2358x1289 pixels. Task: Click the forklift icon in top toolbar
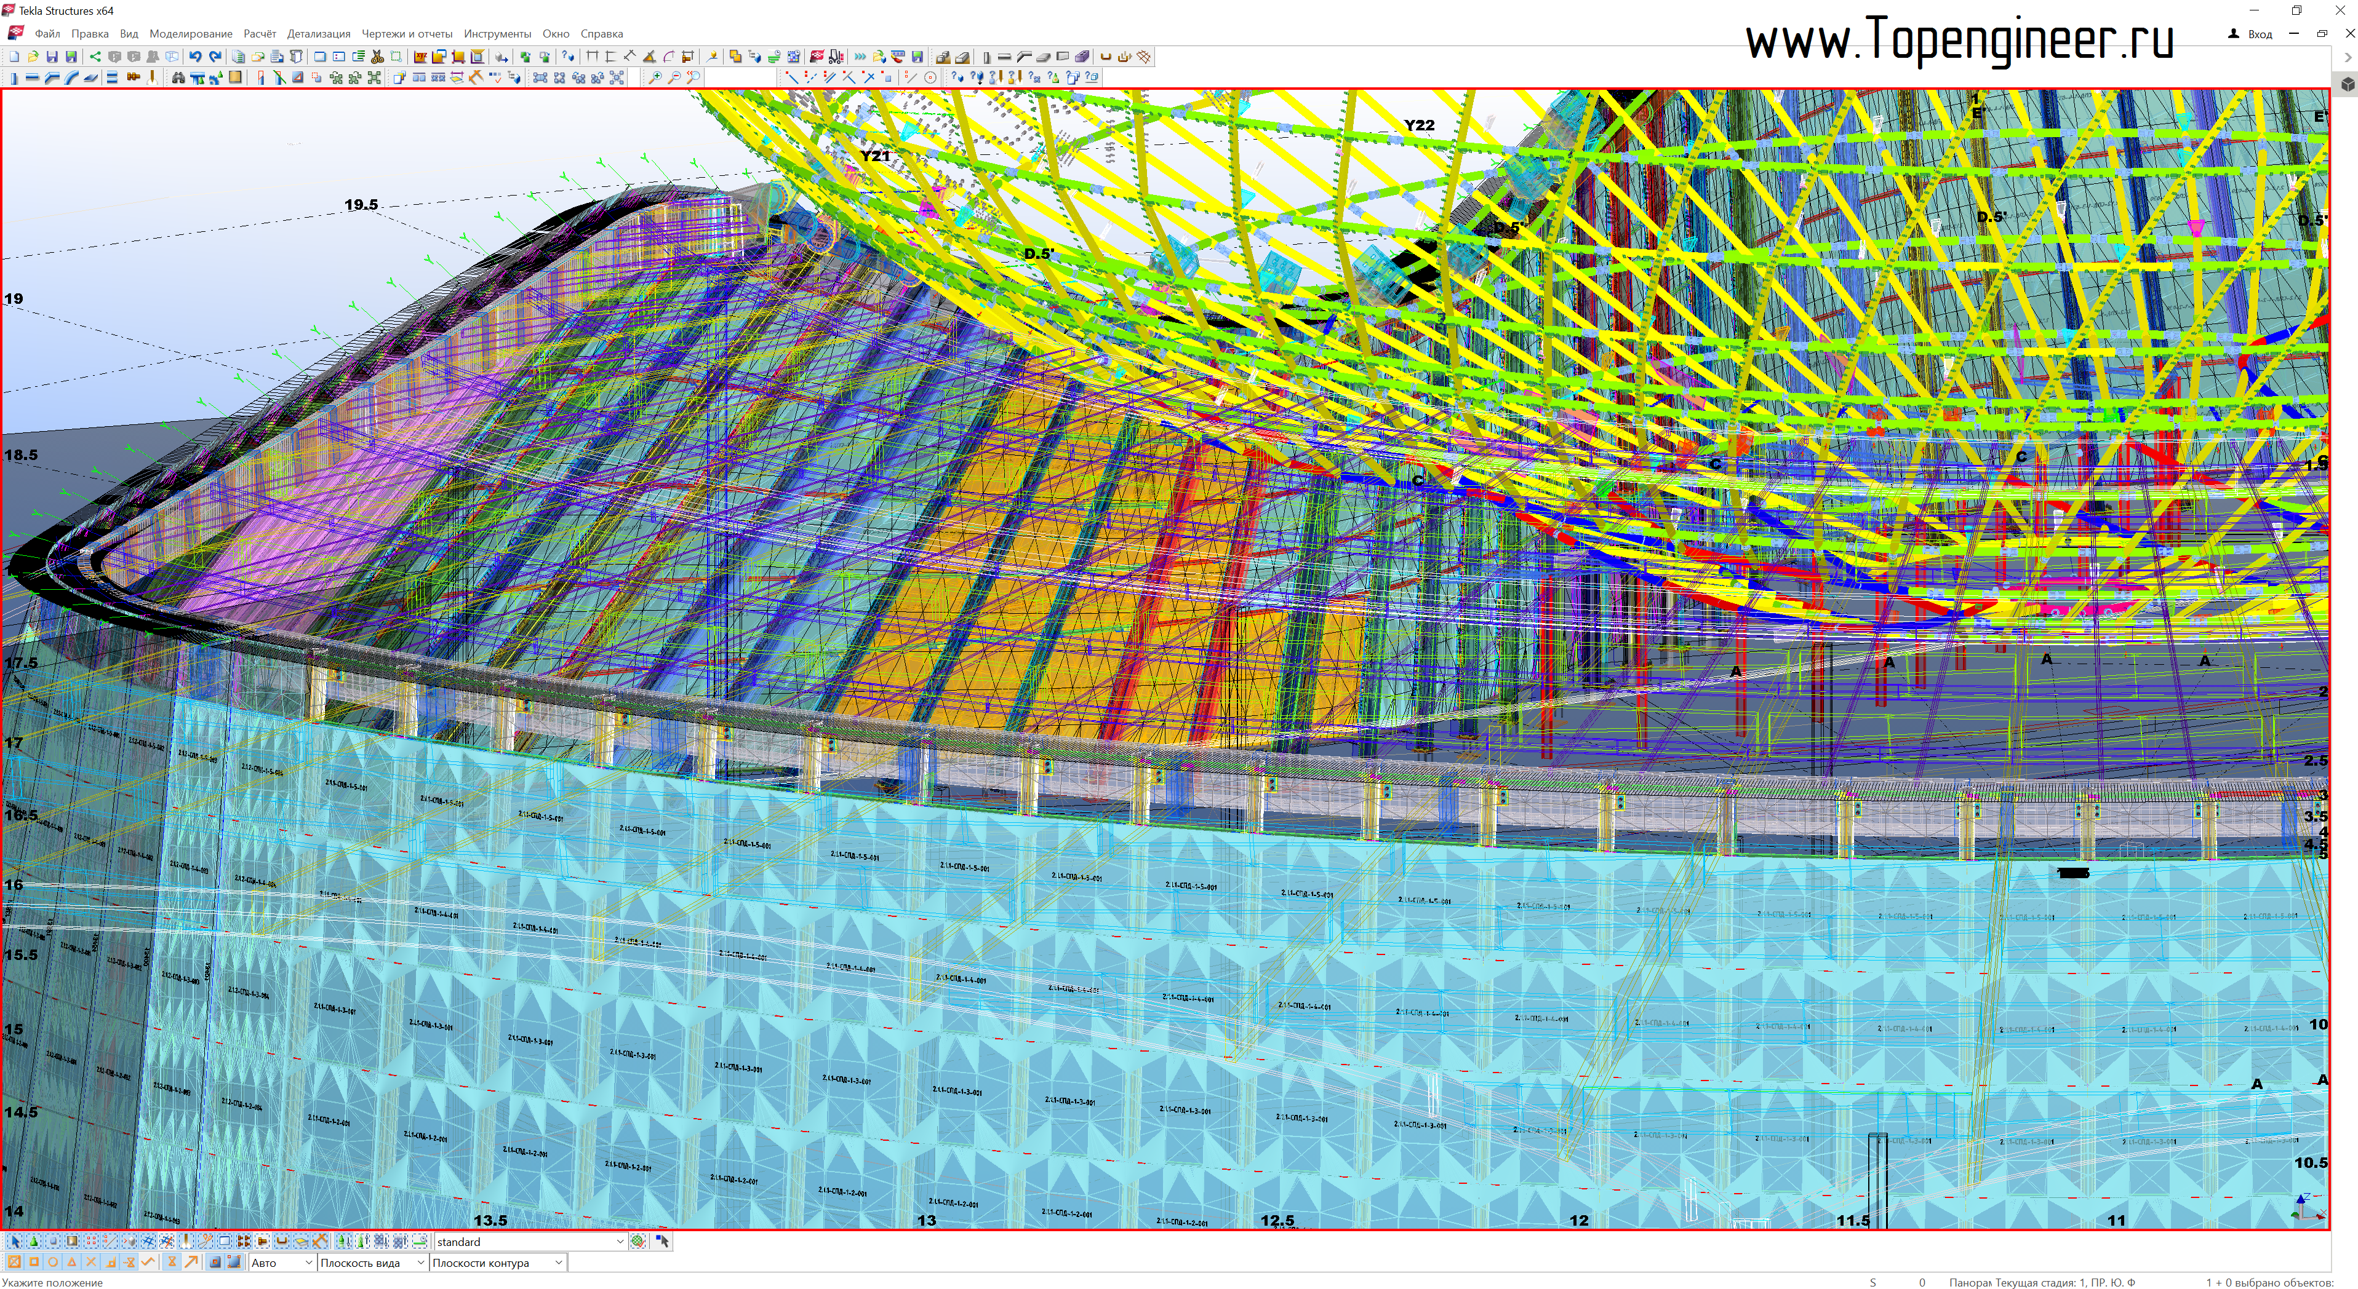point(837,57)
